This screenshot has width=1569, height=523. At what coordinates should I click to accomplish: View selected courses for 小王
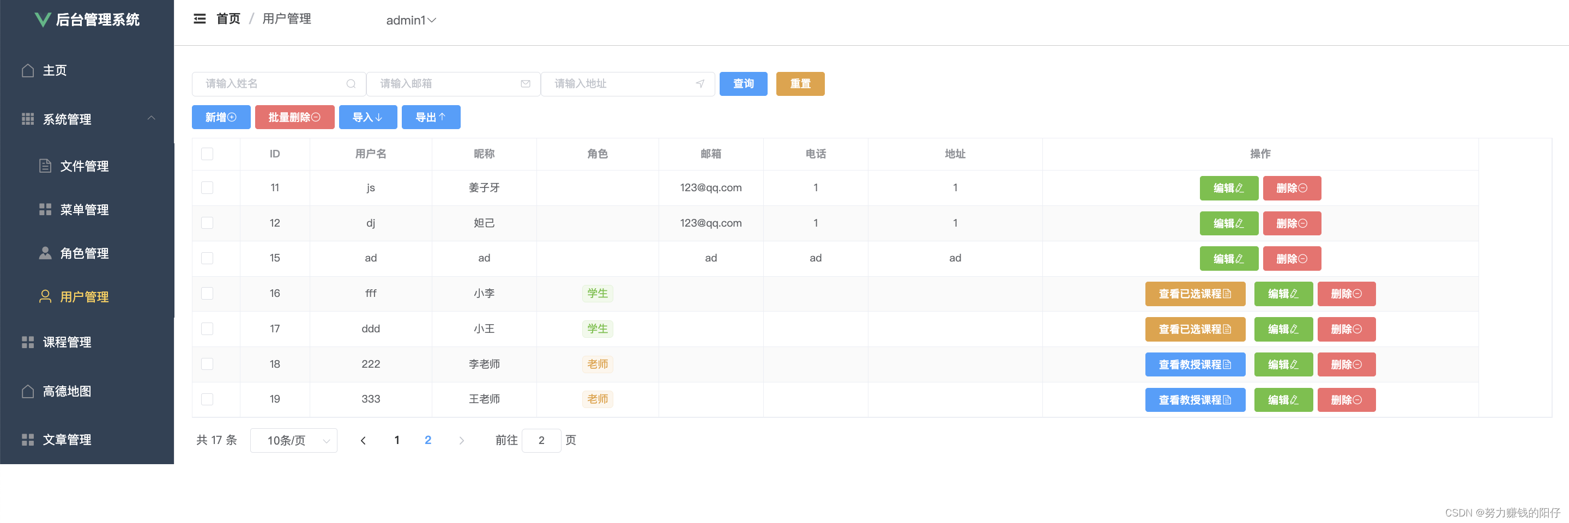[x=1195, y=330]
